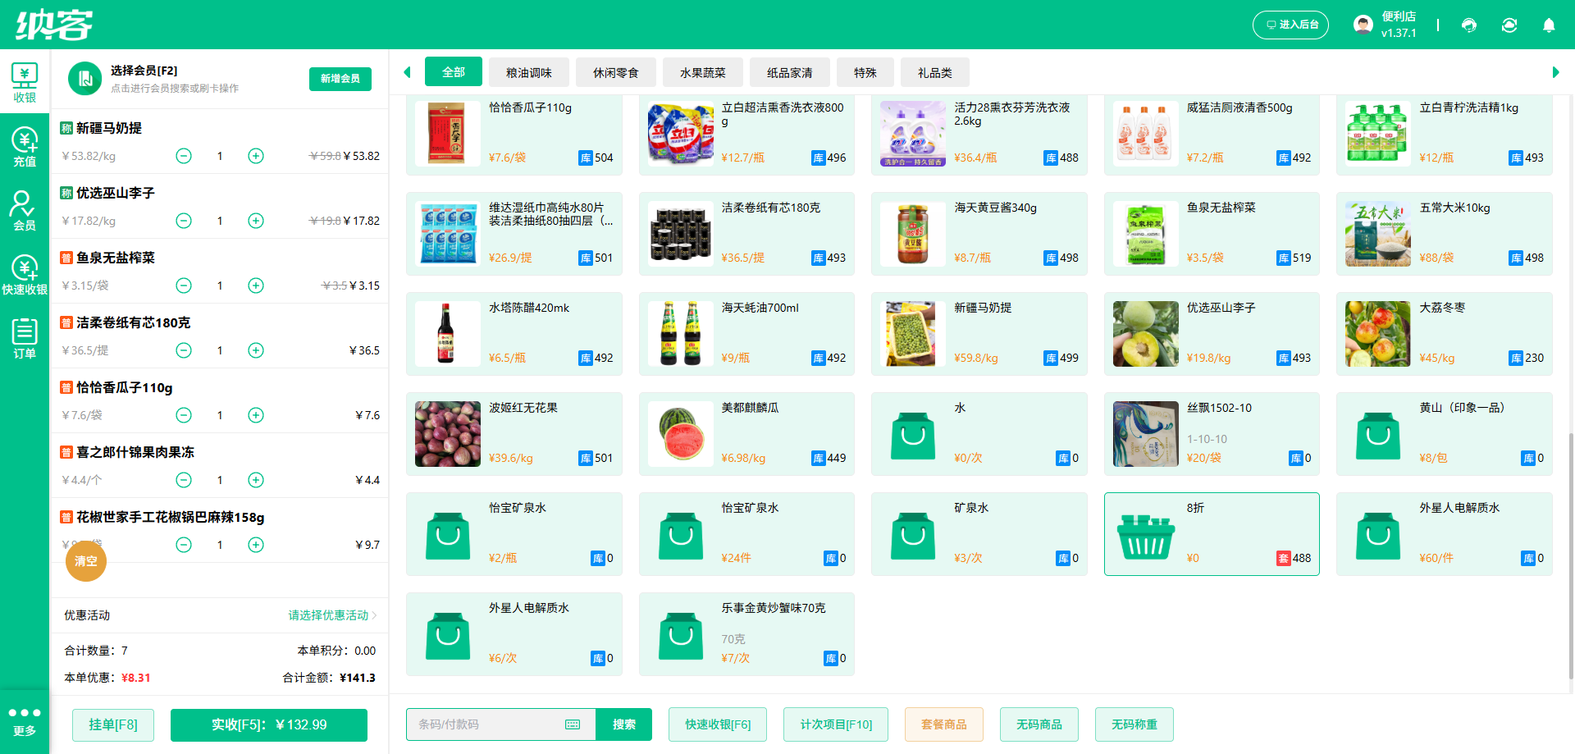Screen dimensions: 1575x754
Task: Switch to the 礼品类 tab
Action: point(935,72)
